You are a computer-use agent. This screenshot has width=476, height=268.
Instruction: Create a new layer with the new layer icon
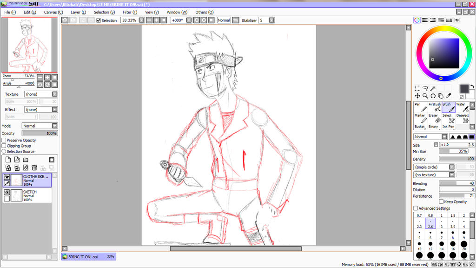point(8,160)
